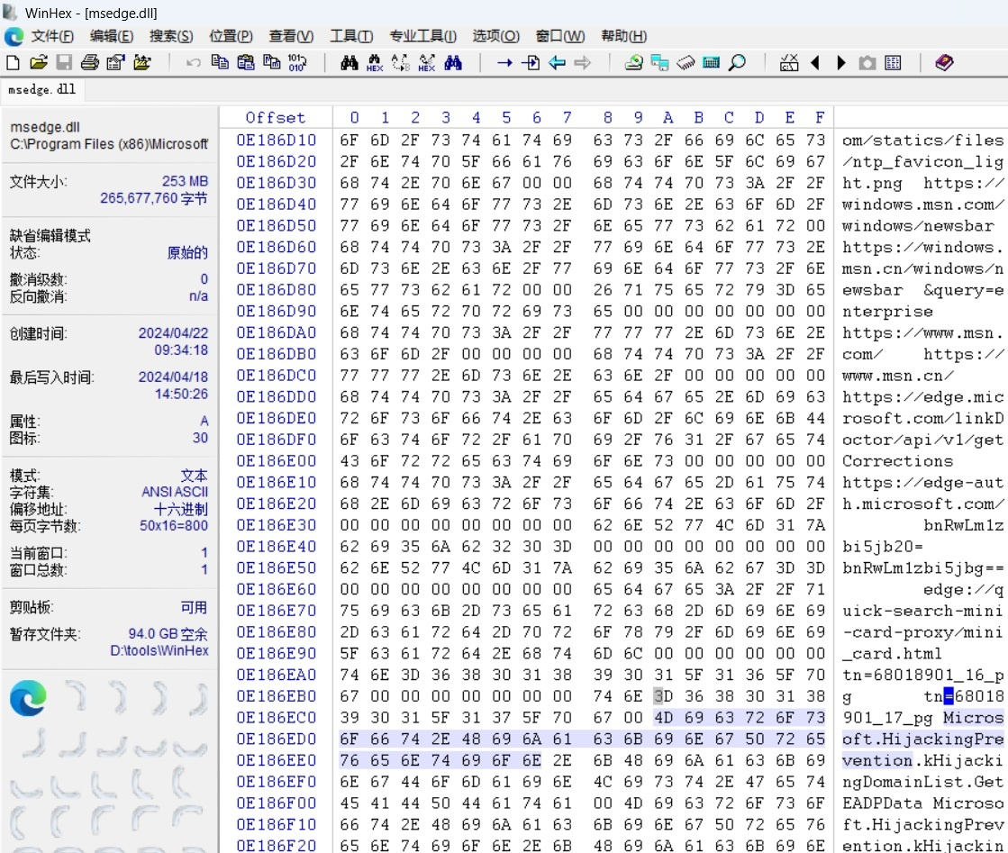The height and width of the screenshot is (853, 1008).
Task: Click the 101/010 modify data icon
Action: click(x=297, y=63)
